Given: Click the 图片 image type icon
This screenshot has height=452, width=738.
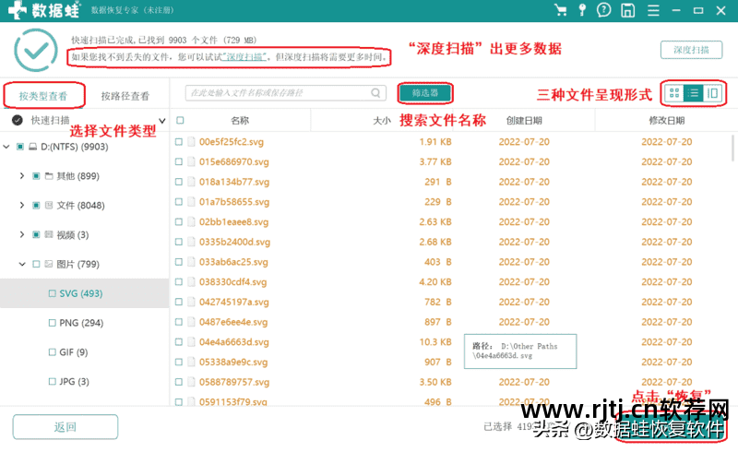Looking at the screenshot, I should tap(49, 264).
